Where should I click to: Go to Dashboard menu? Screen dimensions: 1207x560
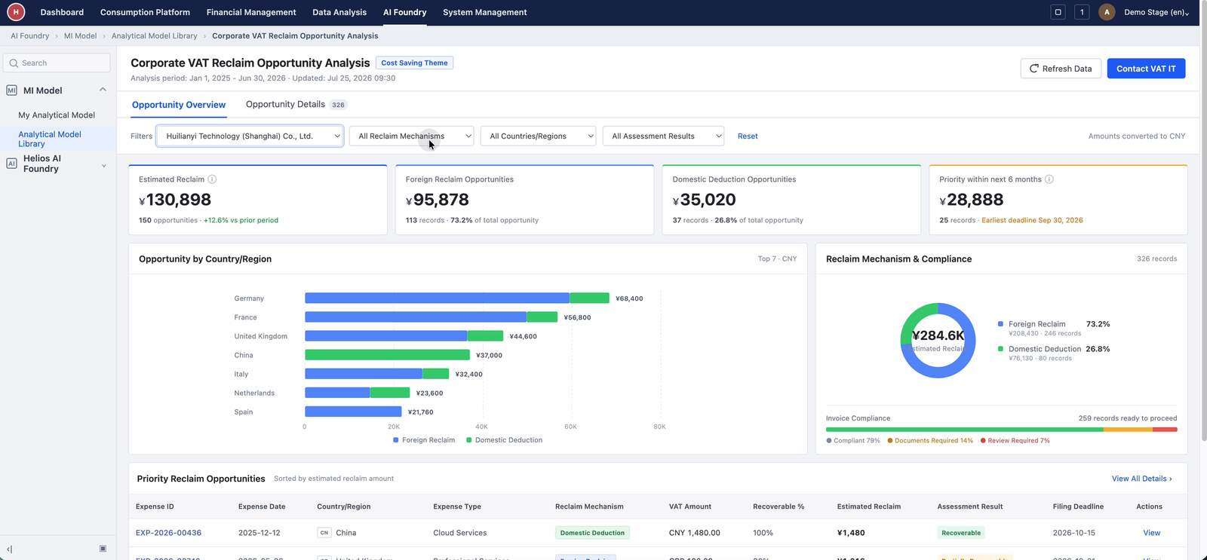coord(62,12)
